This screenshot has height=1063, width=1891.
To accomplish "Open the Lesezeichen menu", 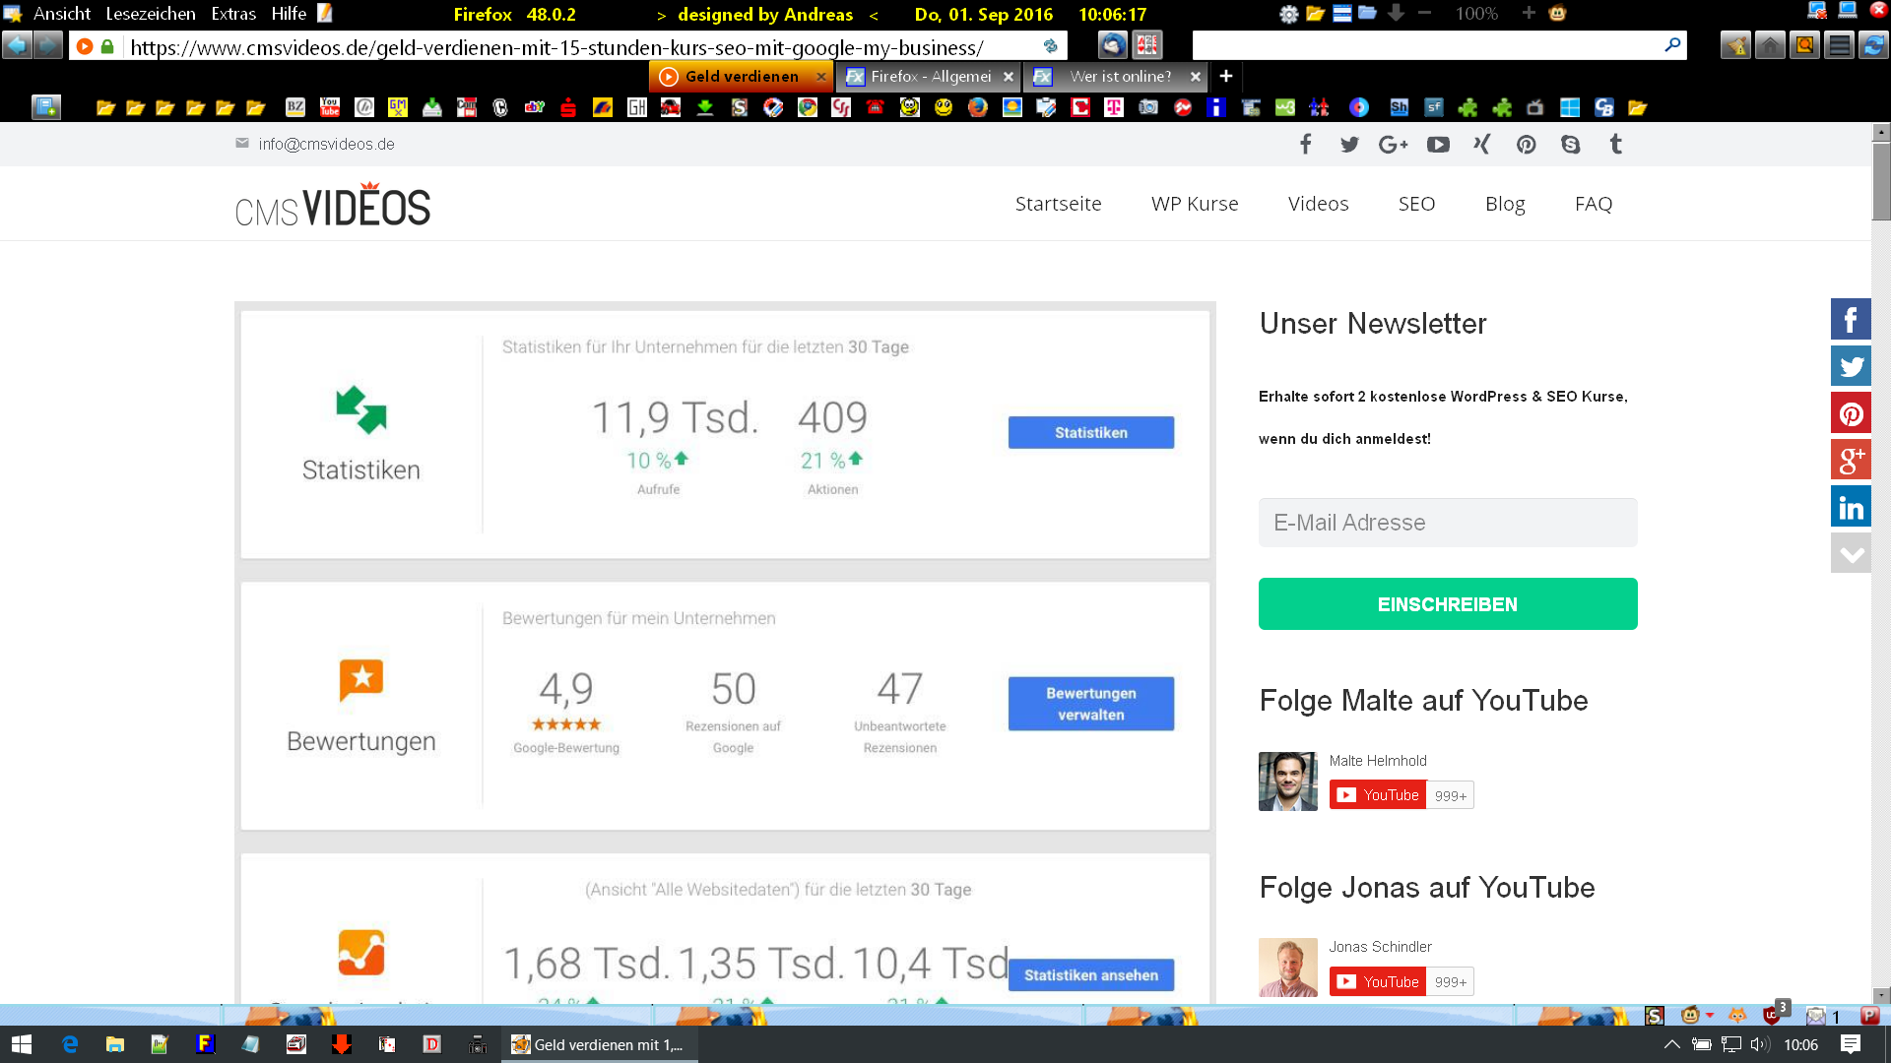I will [x=151, y=14].
